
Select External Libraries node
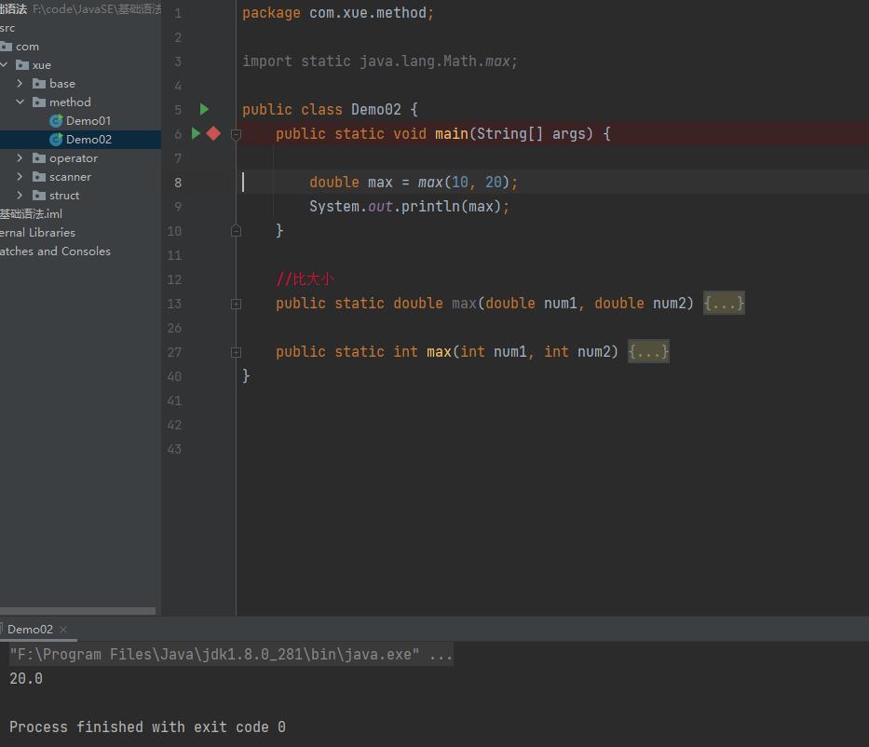(37, 232)
